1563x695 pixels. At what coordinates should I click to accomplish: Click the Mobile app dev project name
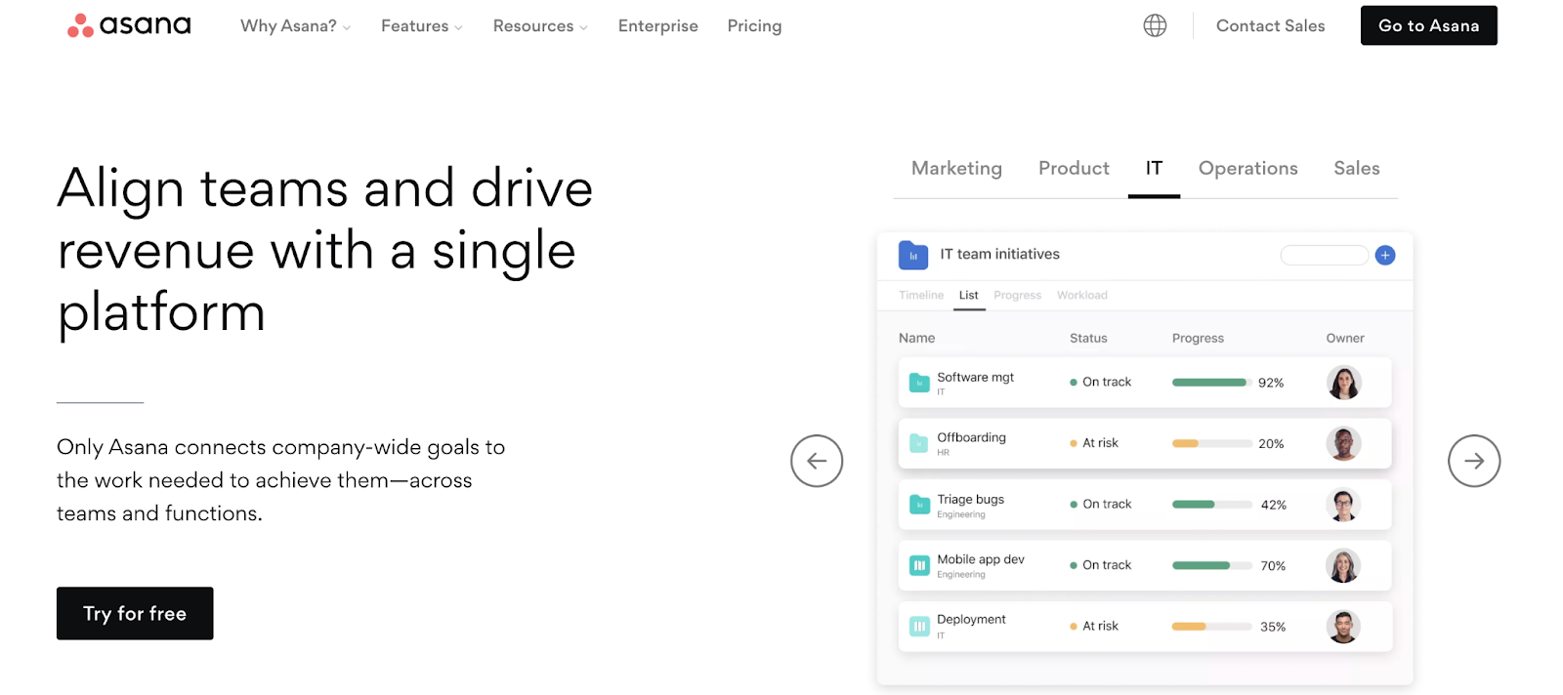(981, 559)
